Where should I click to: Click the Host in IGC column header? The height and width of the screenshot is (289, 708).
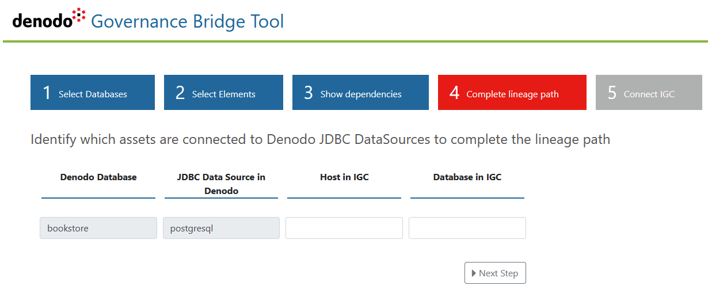(x=344, y=177)
